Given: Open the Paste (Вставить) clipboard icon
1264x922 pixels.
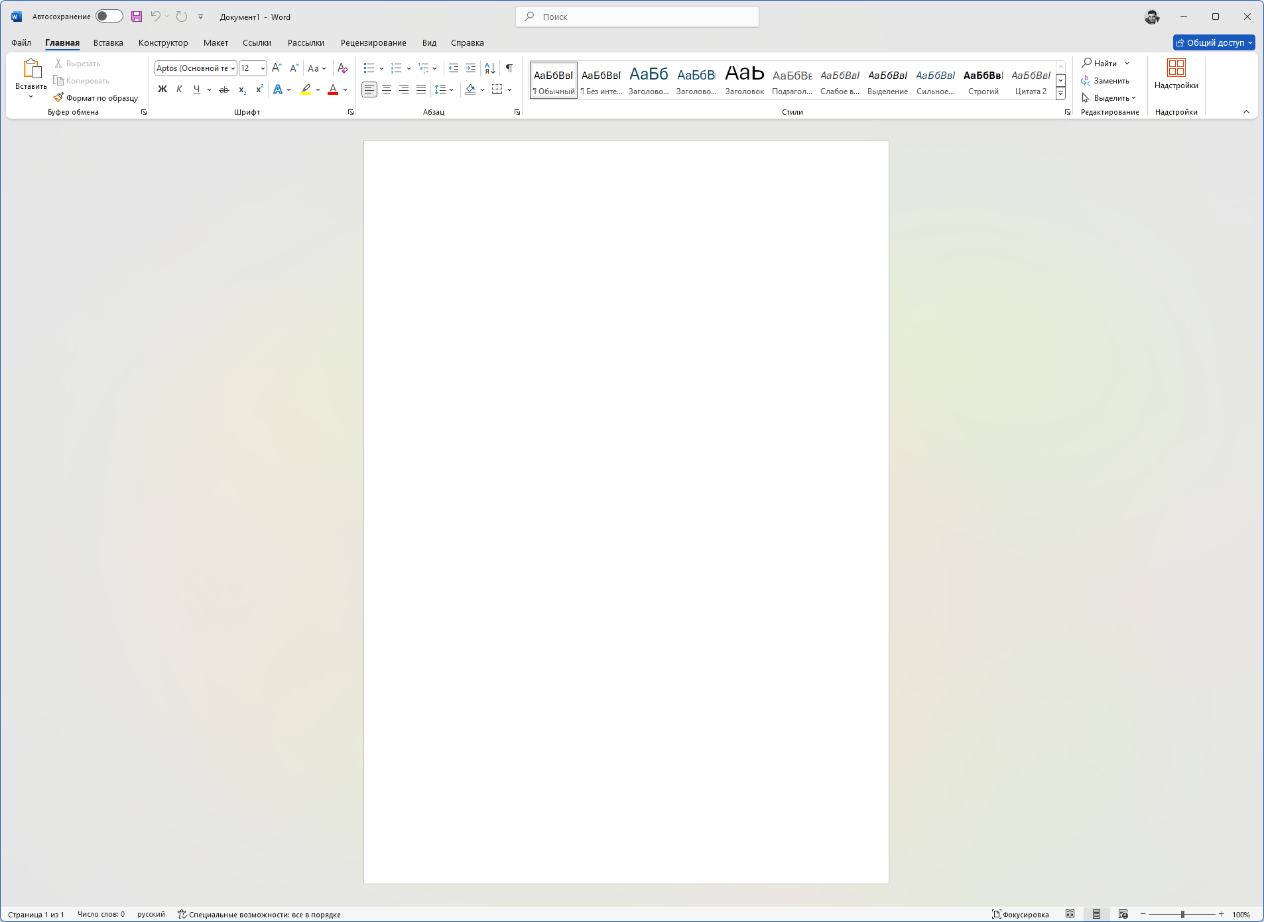Looking at the screenshot, I should point(31,69).
